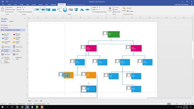The width and height of the screenshot is (194, 109).
Task: Decrease Spacing with the minus button
Action: [25, 7]
